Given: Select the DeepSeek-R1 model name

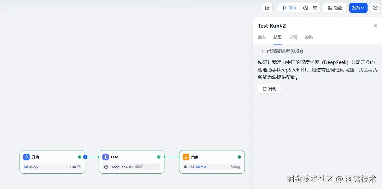Looking at the screenshot, I should 122,167.
